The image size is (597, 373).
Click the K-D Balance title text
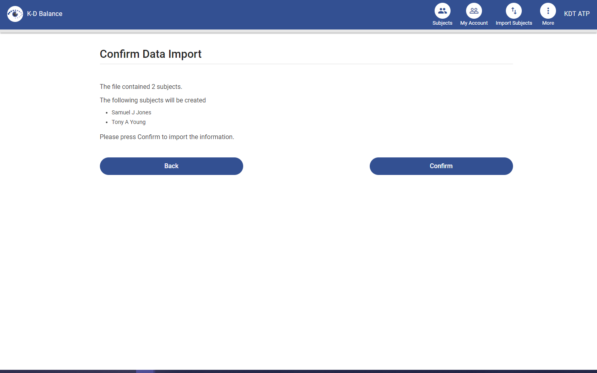[45, 14]
